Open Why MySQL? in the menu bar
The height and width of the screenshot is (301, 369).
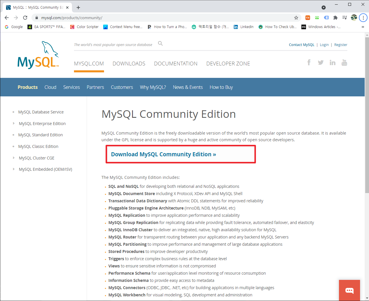point(153,87)
